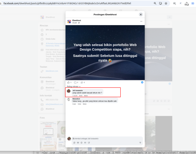
Task: Open the three-dot menu of the IDwebhost post
Action: 141,21
